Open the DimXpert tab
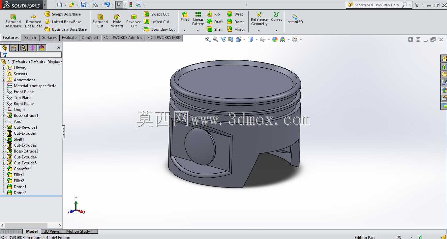 click(90, 38)
